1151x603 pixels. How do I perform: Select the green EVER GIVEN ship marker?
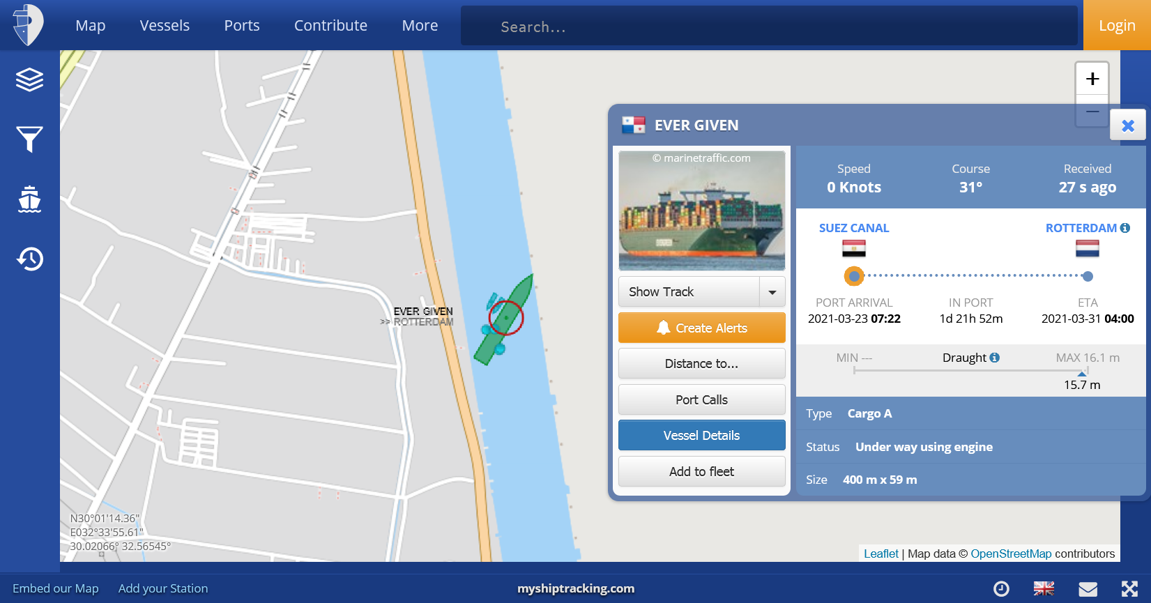(505, 319)
